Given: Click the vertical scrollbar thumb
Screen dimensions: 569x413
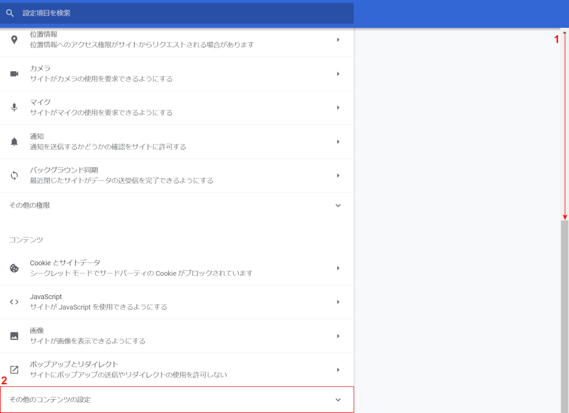Looking at the screenshot, I should 564,316.
